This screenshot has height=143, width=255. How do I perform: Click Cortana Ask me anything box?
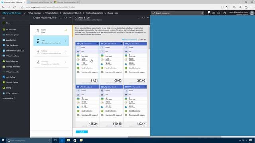click(x=29, y=140)
